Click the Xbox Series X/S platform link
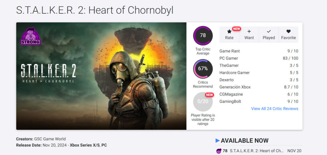327x155 pixels. click(x=84, y=145)
